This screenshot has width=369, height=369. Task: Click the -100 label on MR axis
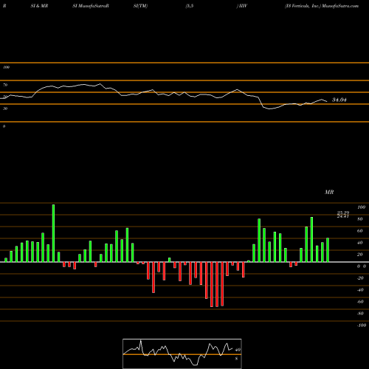tap(362, 325)
